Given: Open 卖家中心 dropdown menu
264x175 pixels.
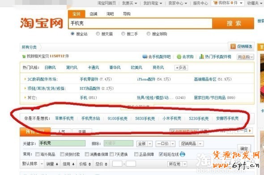Looking at the screenshot, I should (x=178, y=3).
